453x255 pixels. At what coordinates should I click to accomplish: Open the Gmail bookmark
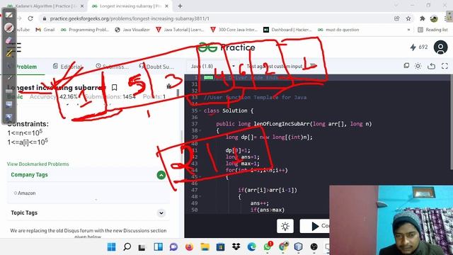(45, 30)
